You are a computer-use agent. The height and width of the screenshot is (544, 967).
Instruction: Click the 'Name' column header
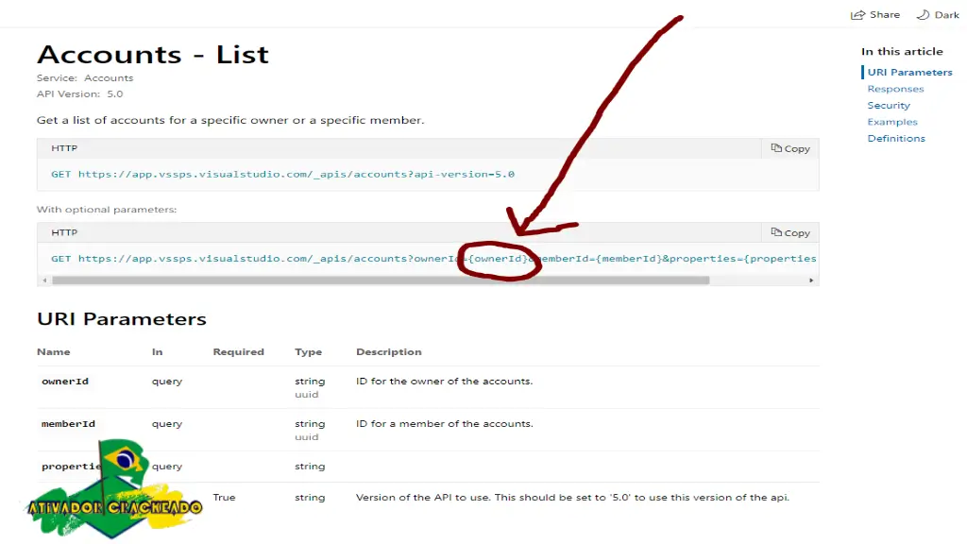(53, 352)
